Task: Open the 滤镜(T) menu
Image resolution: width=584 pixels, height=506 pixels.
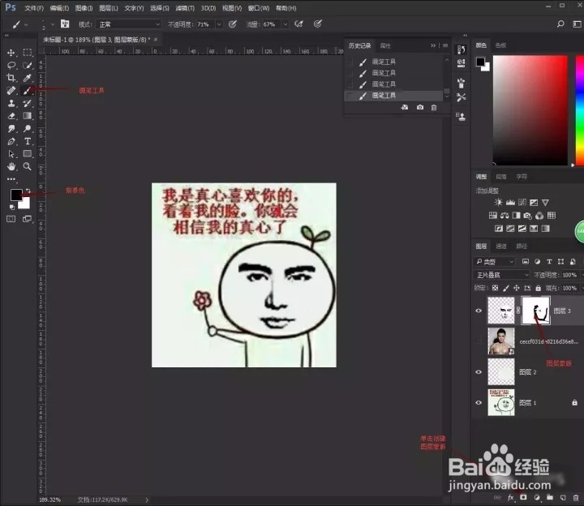Action: (x=185, y=8)
